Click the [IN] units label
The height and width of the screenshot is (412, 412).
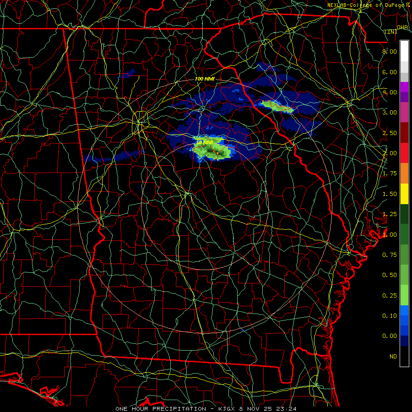coord(391,32)
